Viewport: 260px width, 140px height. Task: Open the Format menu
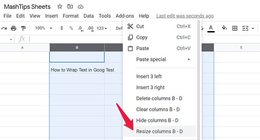click(71, 16)
